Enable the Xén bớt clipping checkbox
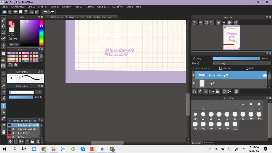The width and height of the screenshot is (272, 153). tap(220, 69)
